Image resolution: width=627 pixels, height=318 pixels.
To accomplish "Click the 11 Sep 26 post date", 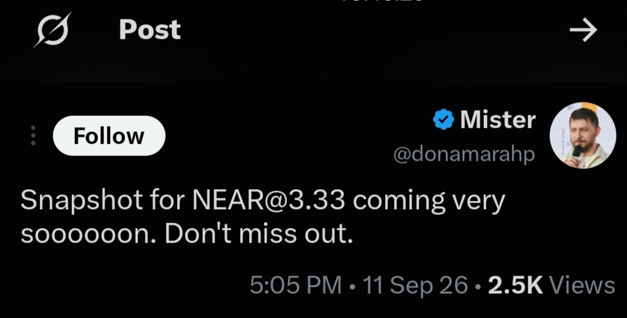I will click(x=415, y=285).
